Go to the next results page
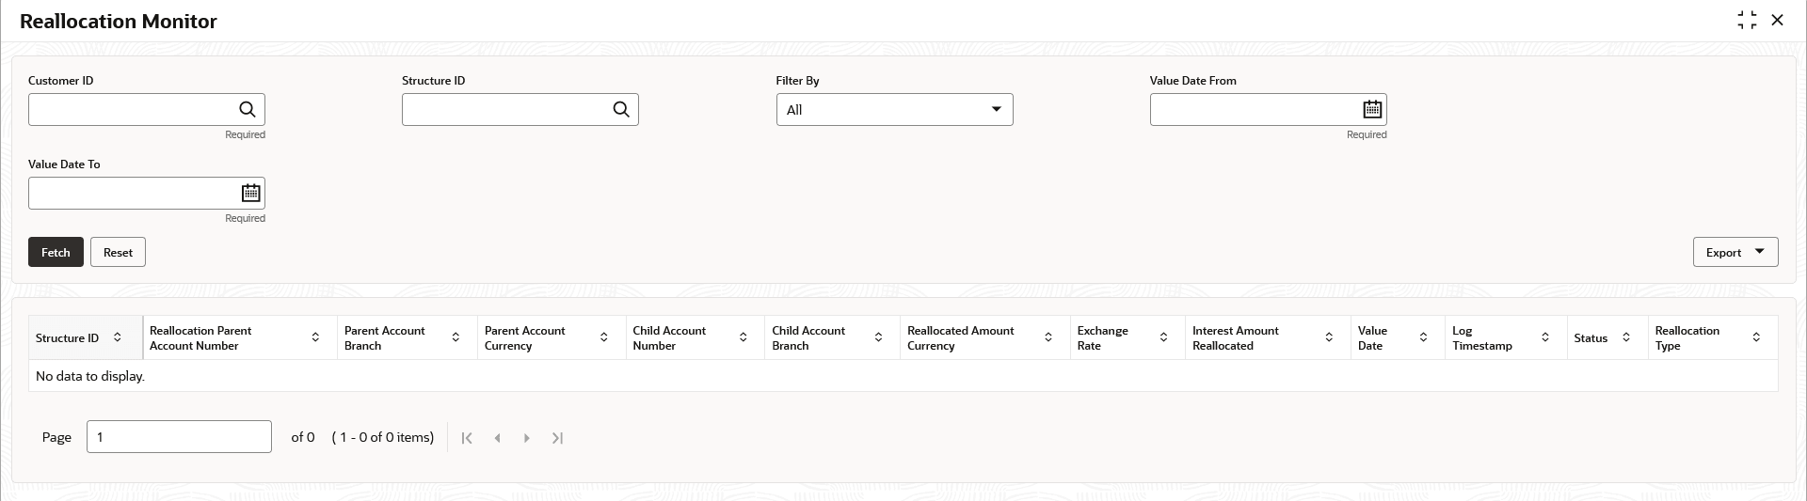Screen dimensions: 1807x501 click(x=527, y=438)
